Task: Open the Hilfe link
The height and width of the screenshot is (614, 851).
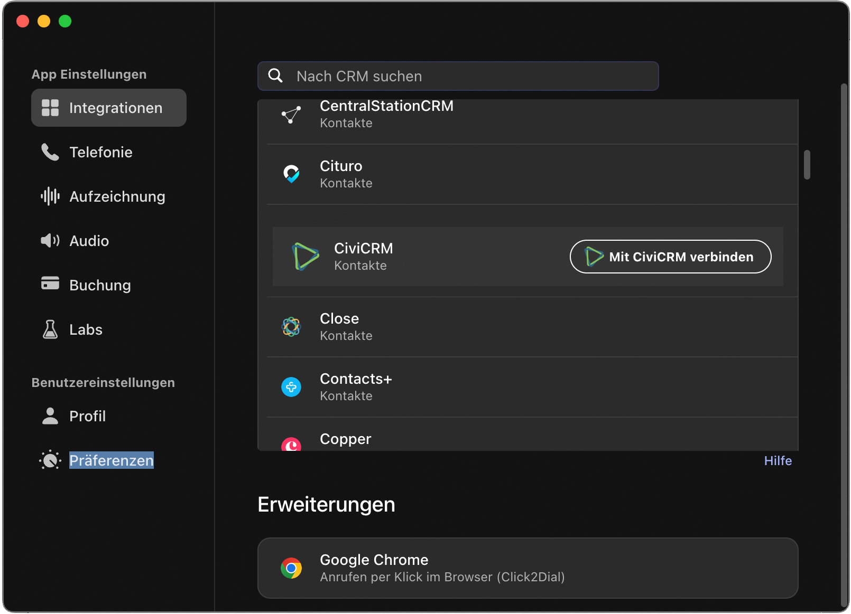Action: [x=778, y=460]
